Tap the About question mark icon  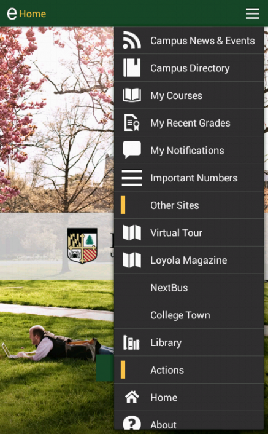pyautogui.click(x=132, y=424)
